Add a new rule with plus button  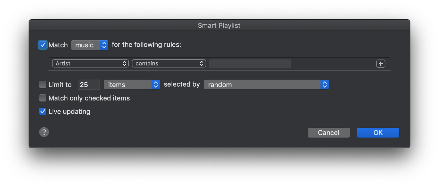pyautogui.click(x=381, y=64)
